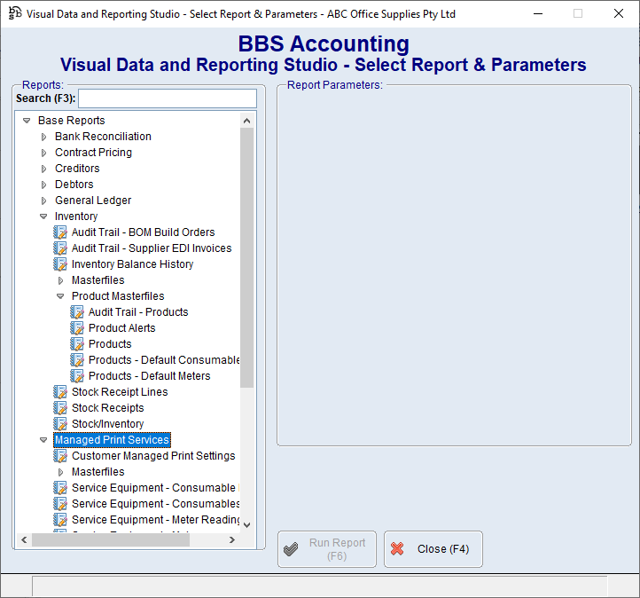Image resolution: width=640 pixels, height=598 pixels.
Task: Expand the Bank Reconciliation node
Action: tap(43, 137)
